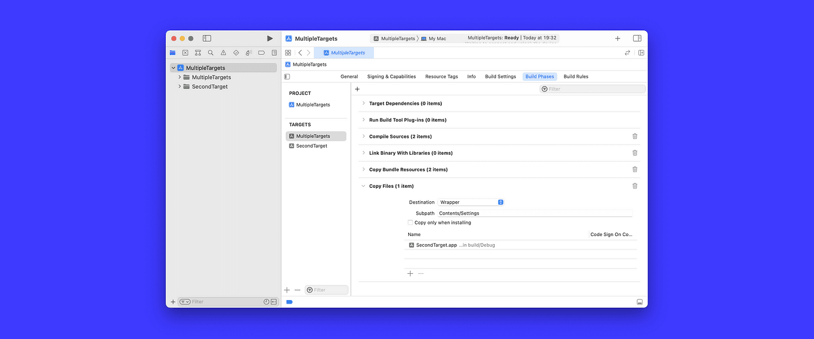Screen dimensions: 814x339
Task: Enable Copy only when installing
Action: tap(410, 222)
